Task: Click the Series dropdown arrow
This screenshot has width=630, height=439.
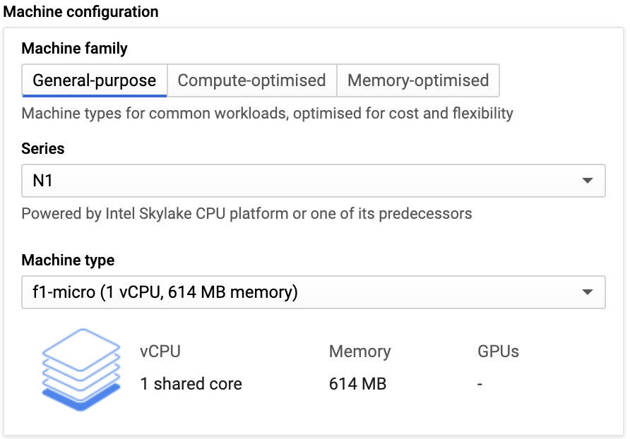Action: coord(587,181)
